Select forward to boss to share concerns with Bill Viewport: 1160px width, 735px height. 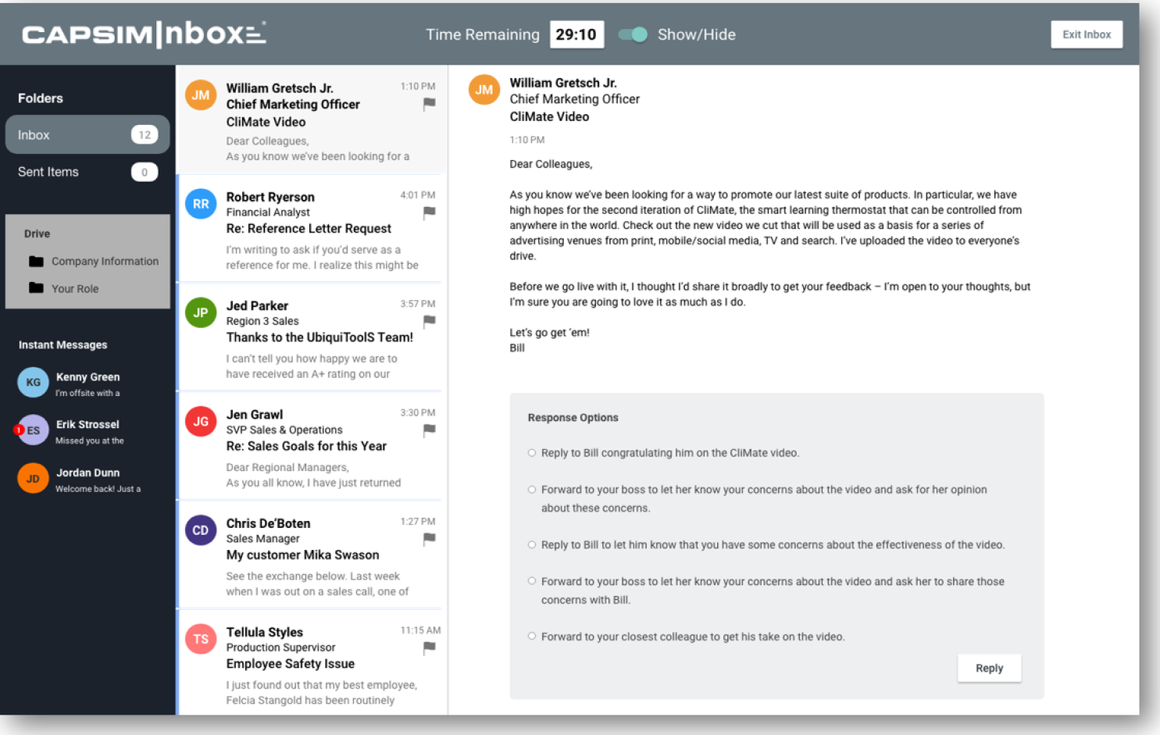532,581
